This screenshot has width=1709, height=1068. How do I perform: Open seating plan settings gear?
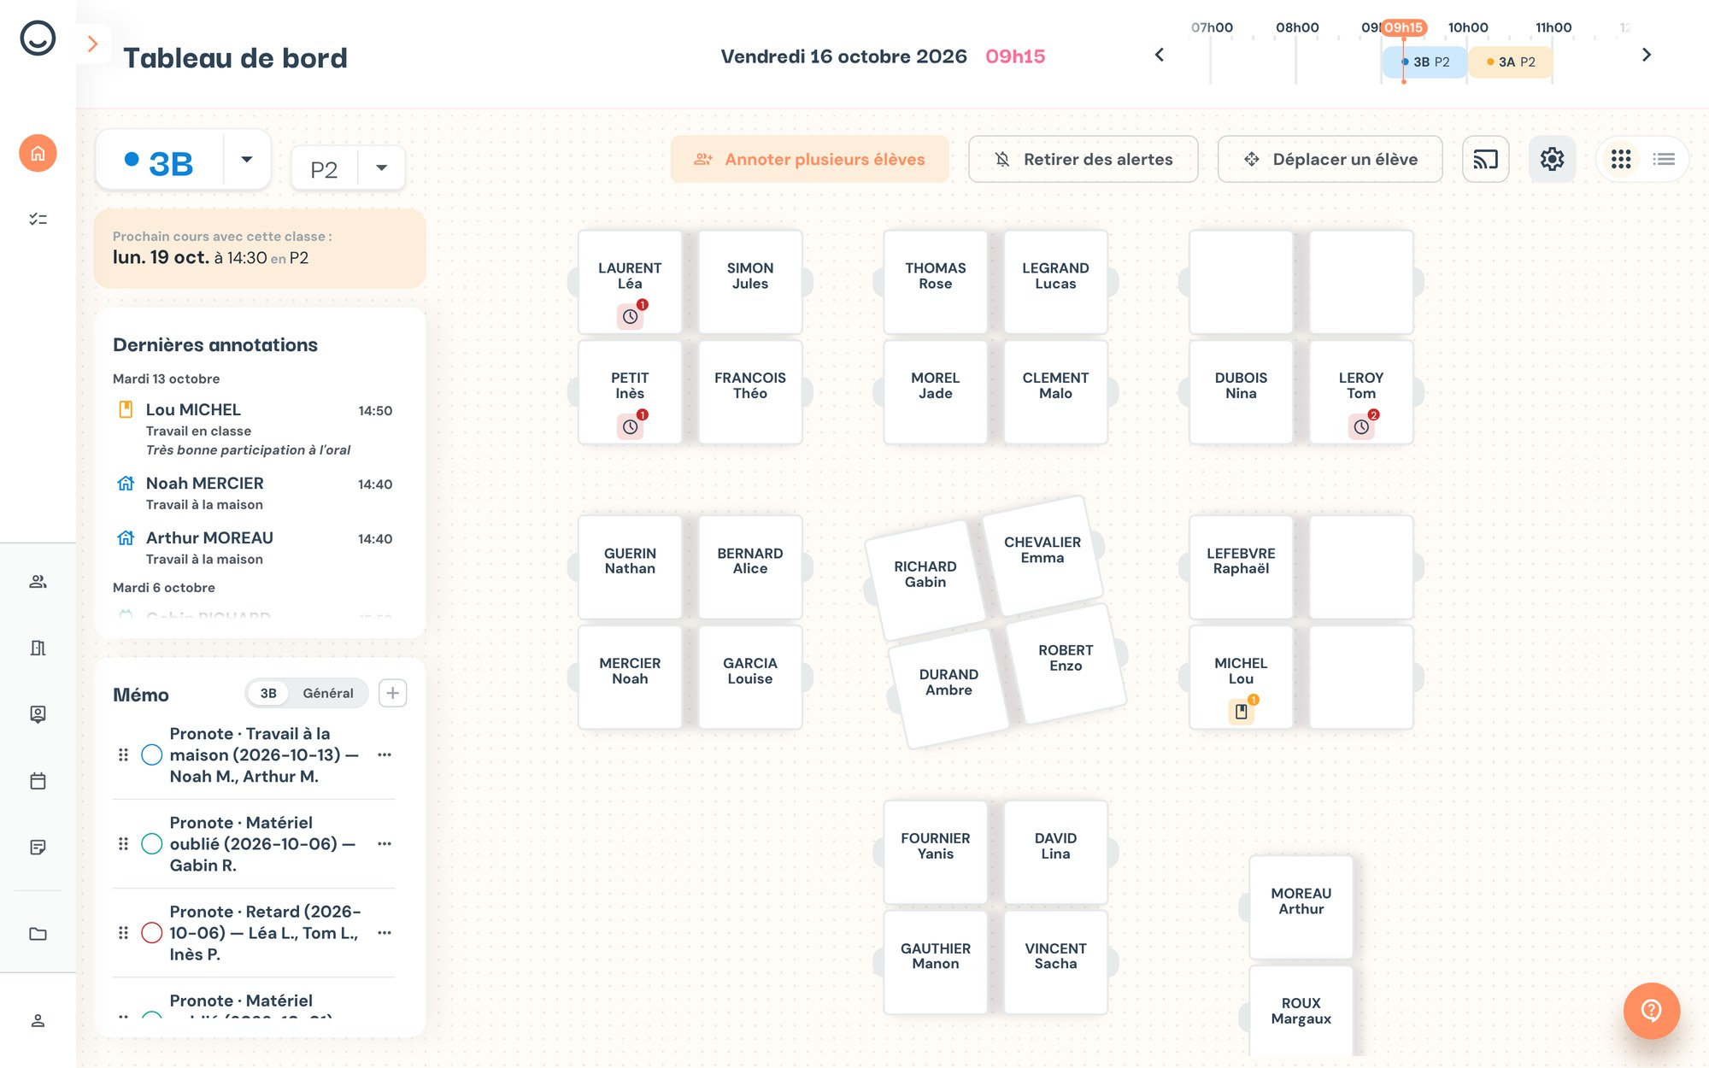coord(1552,160)
